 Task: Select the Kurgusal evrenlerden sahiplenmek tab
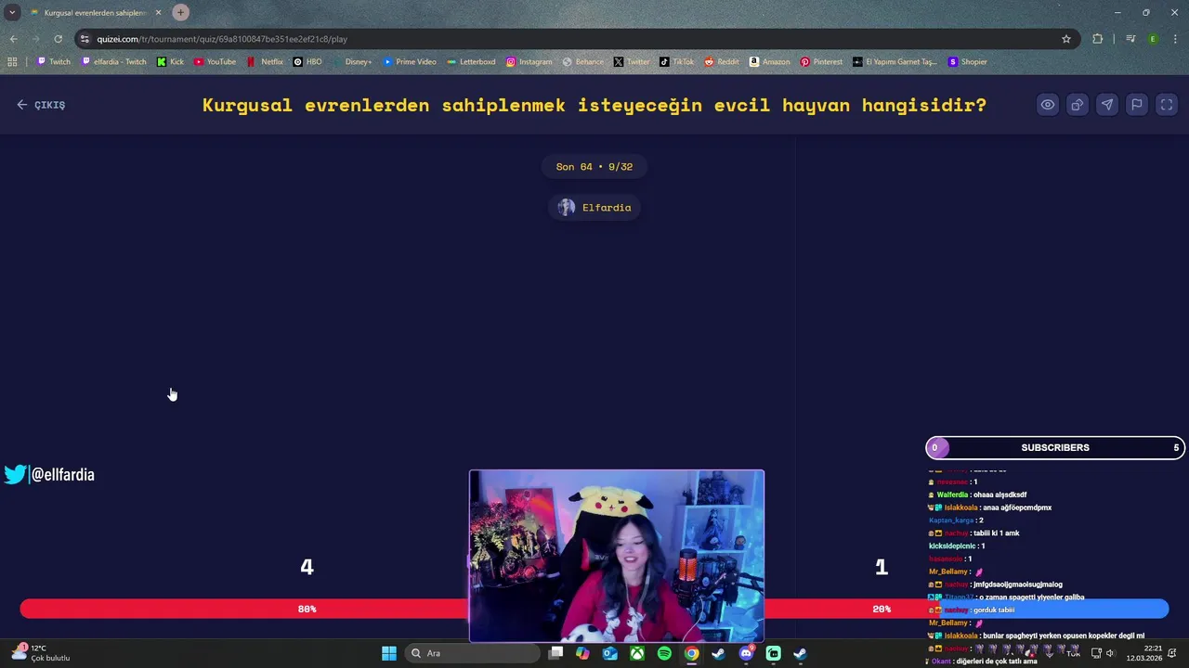(95, 13)
